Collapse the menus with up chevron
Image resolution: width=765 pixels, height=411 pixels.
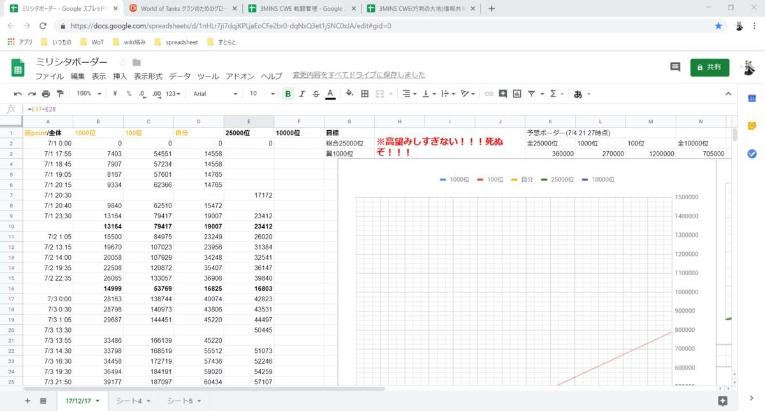coord(729,94)
